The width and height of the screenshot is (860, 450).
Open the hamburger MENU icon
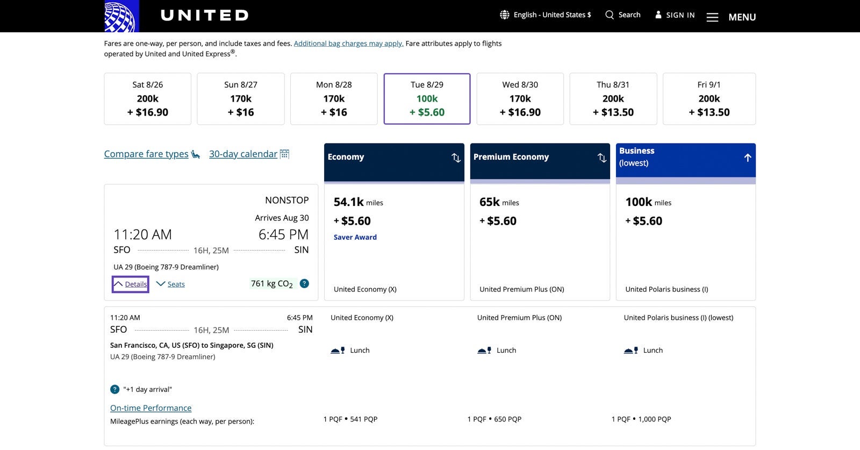click(712, 17)
